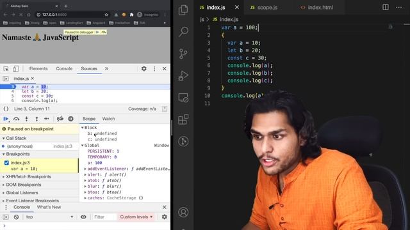
Task: Step into next function call
Action: click(26, 119)
